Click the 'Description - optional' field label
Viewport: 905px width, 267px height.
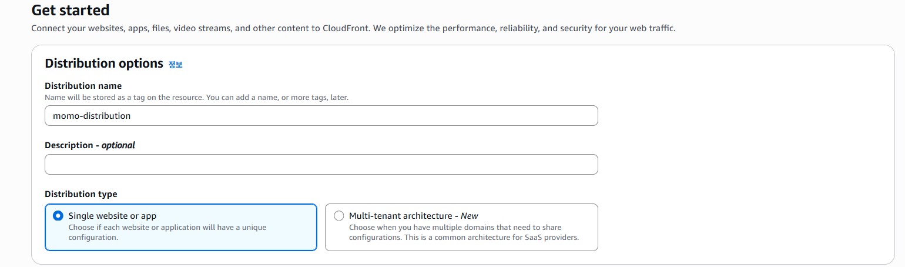coord(89,145)
